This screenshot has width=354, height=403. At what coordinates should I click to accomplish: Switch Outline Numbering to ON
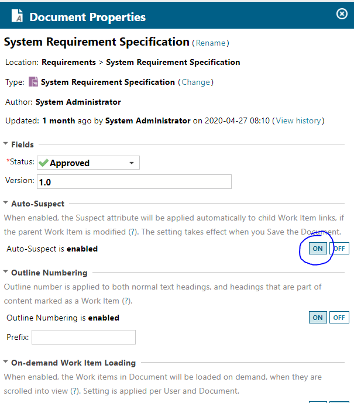(317, 318)
